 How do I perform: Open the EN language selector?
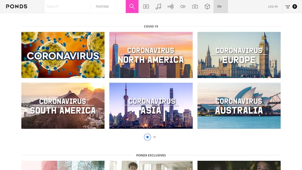(x=221, y=6)
